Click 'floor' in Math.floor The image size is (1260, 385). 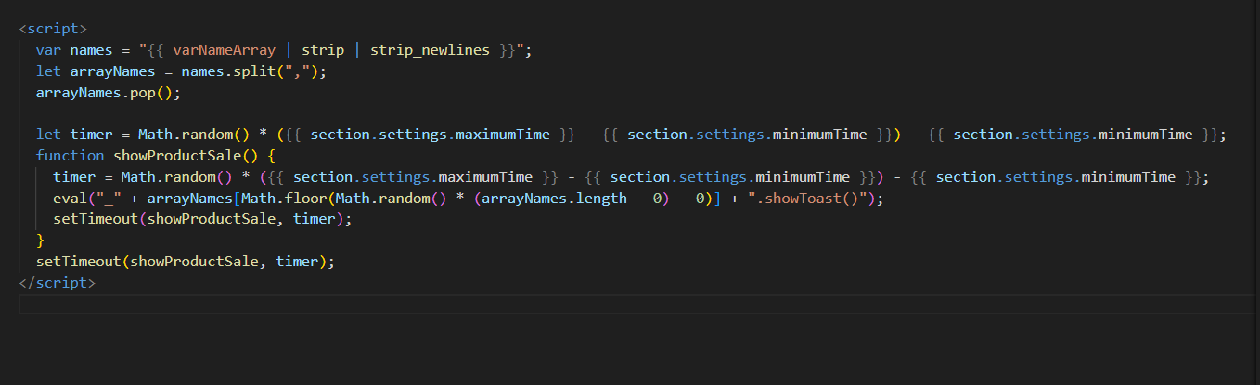coord(299,199)
